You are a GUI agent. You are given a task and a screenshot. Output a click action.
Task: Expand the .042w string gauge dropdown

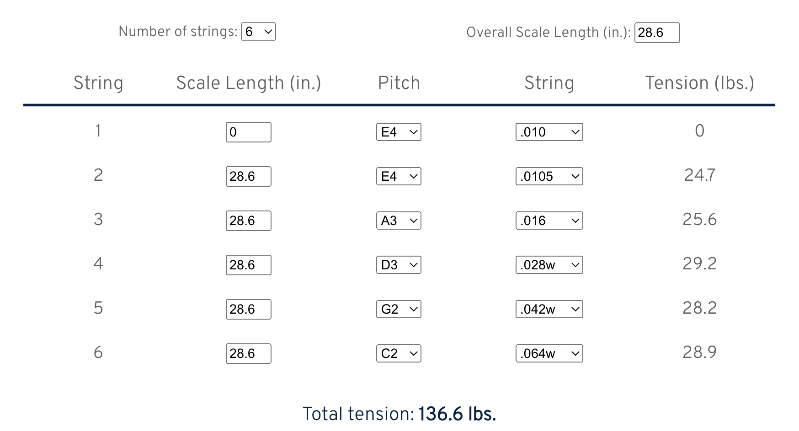(549, 309)
